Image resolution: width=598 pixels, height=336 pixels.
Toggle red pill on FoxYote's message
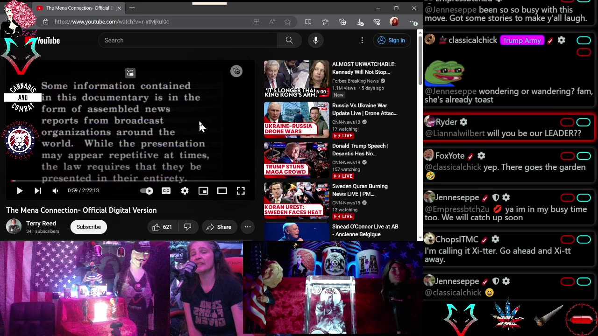[567, 156]
